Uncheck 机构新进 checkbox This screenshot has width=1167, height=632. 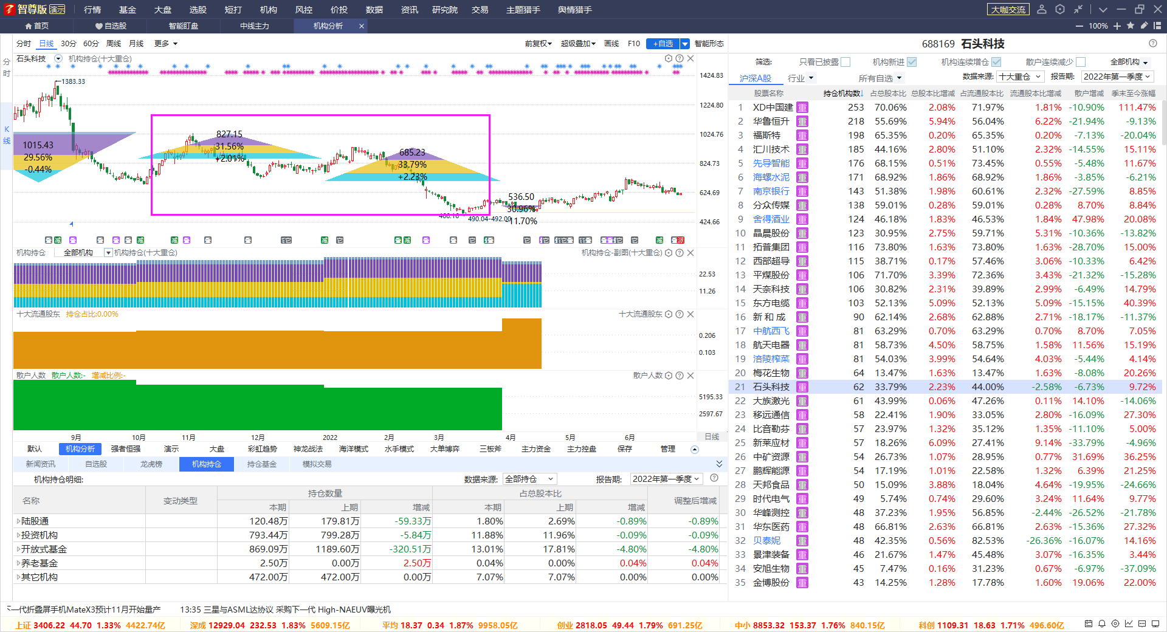tap(912, 62)
